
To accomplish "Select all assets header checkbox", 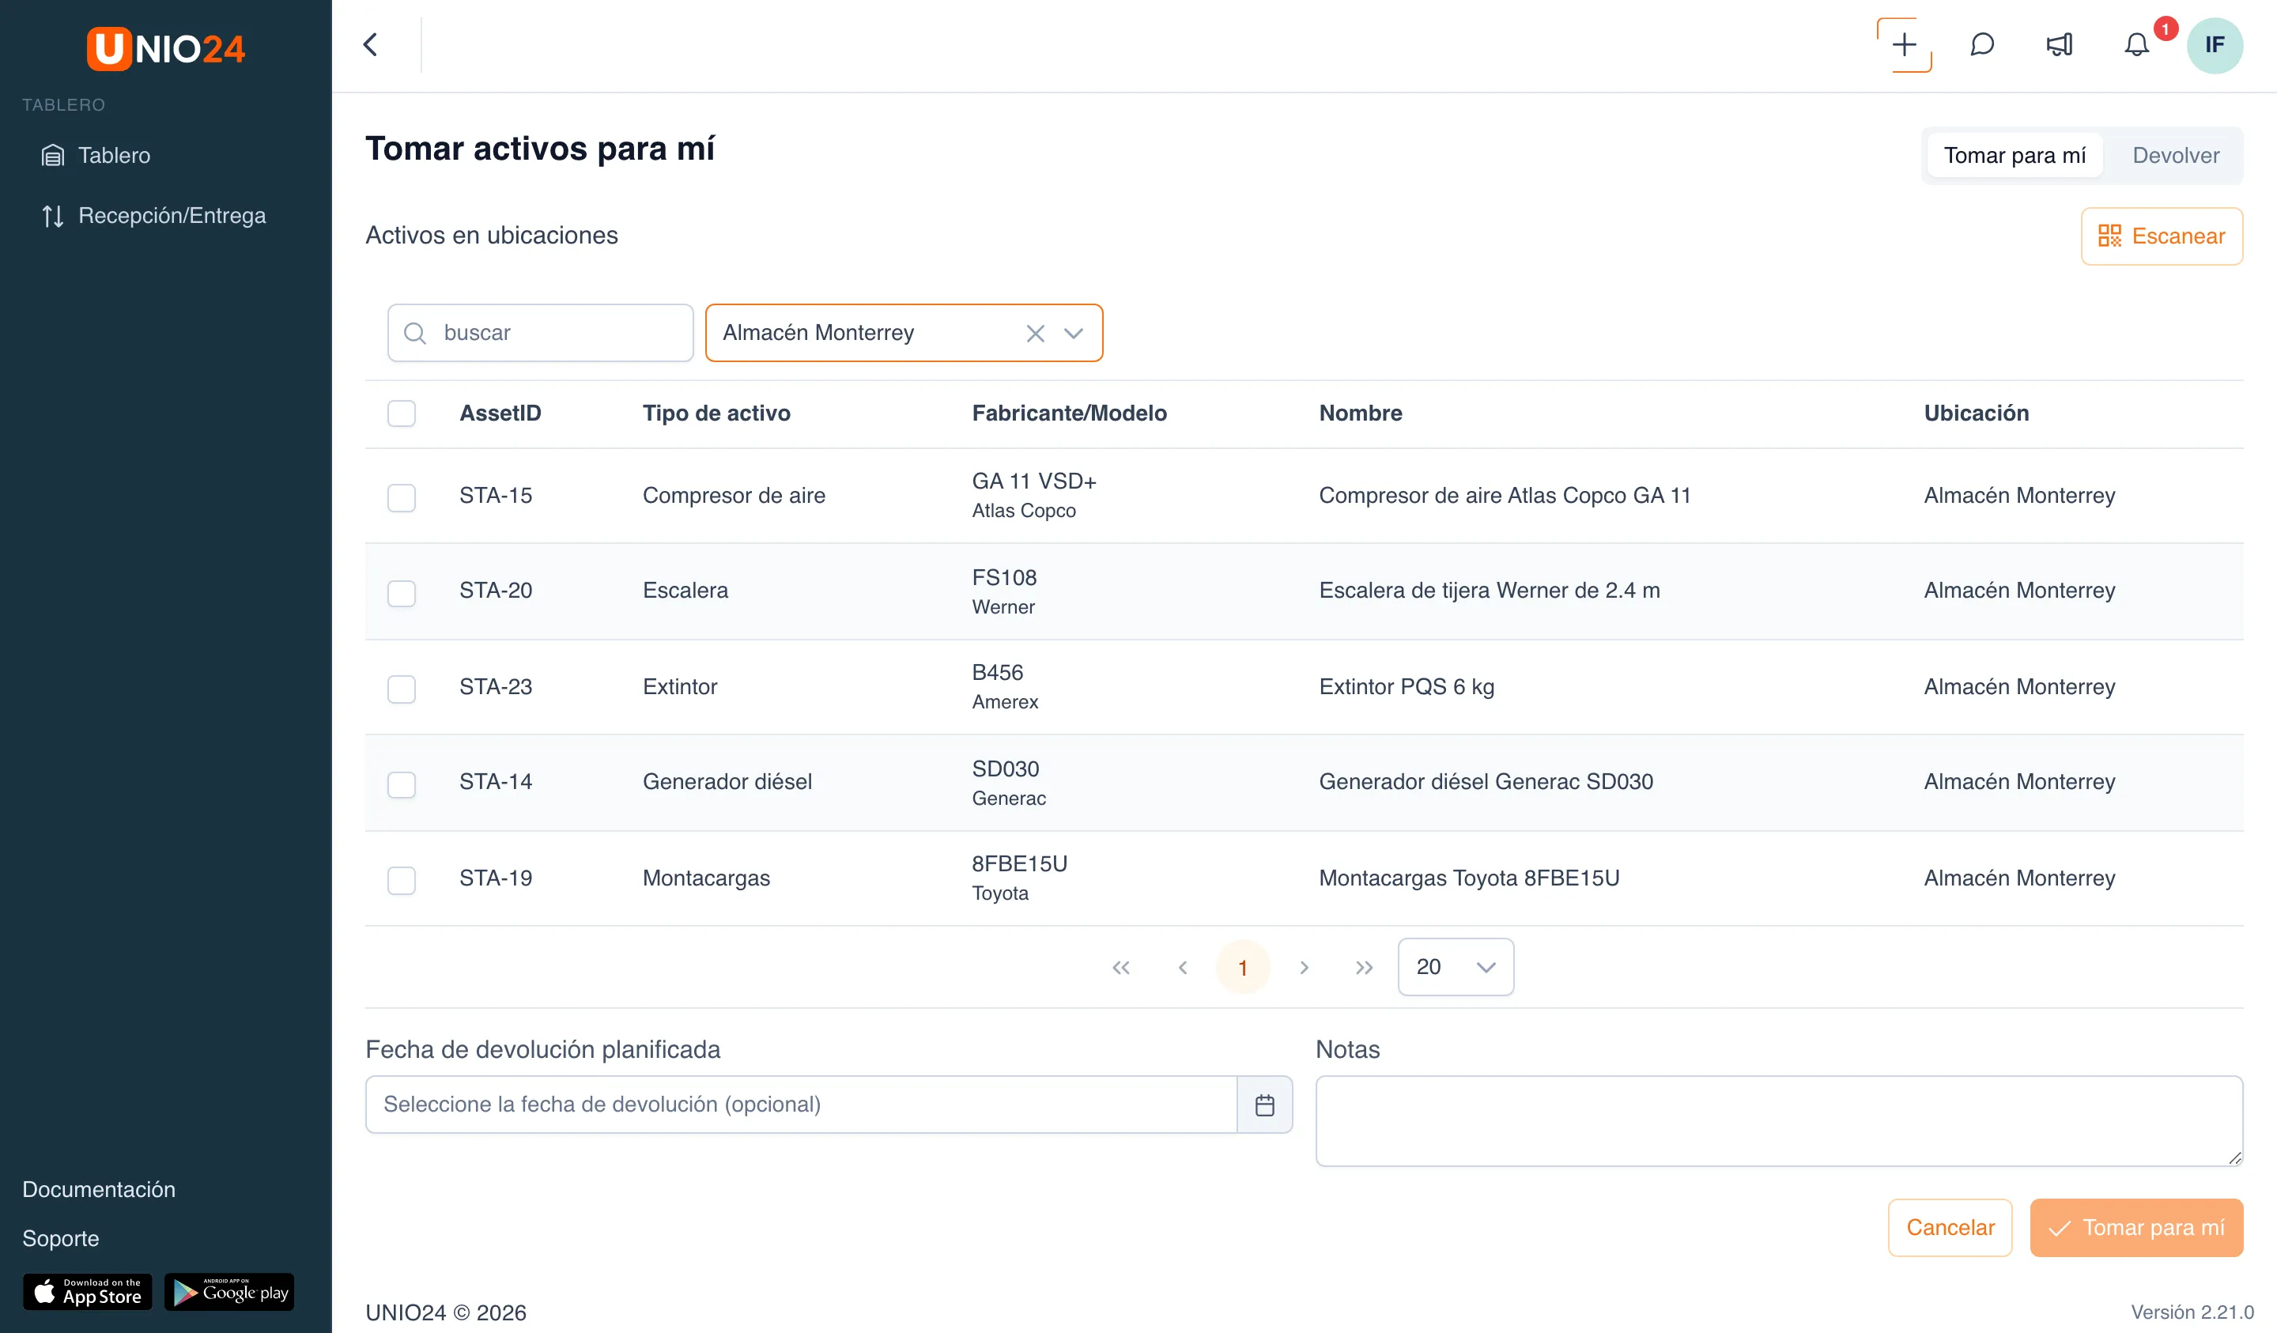I will [x=401, y=413].
